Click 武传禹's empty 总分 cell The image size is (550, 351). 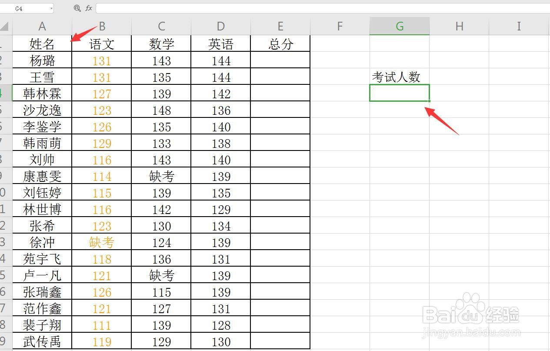(280, 341)
